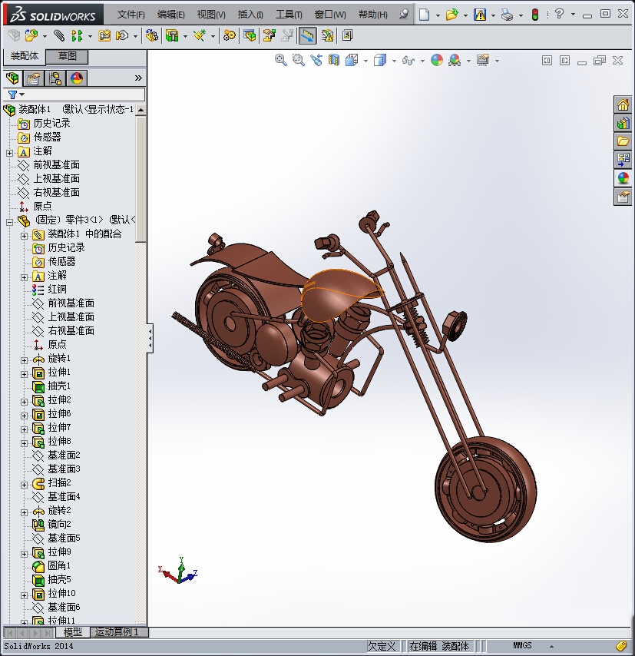Open the Design Library icon in task pane
635x656 pixels.
tap(623, 123)
